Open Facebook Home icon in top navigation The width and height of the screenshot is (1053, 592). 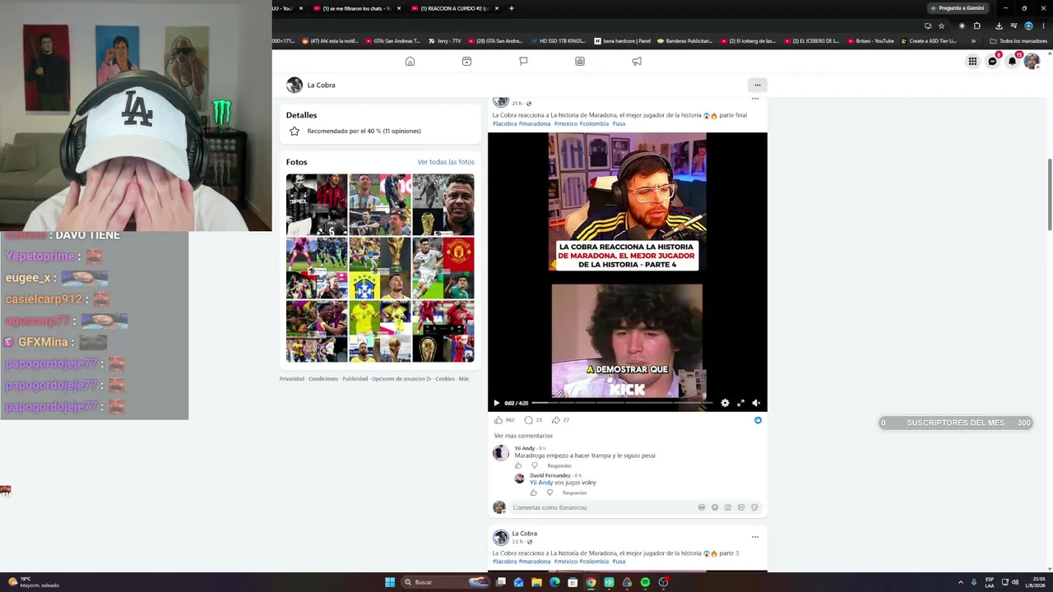click(x=410, y=61)
